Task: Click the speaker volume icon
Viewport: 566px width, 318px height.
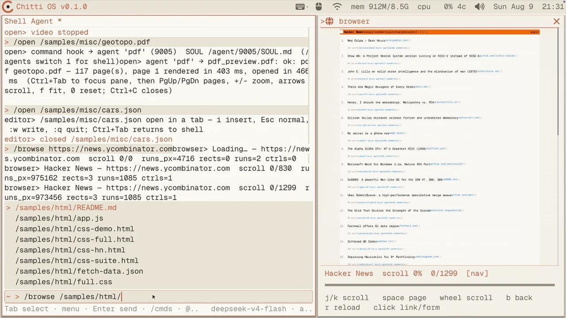Action: [x=480, y=7]
